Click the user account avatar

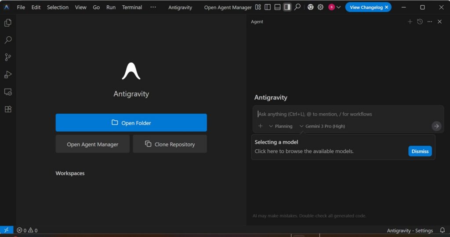(x=331, y=7)
